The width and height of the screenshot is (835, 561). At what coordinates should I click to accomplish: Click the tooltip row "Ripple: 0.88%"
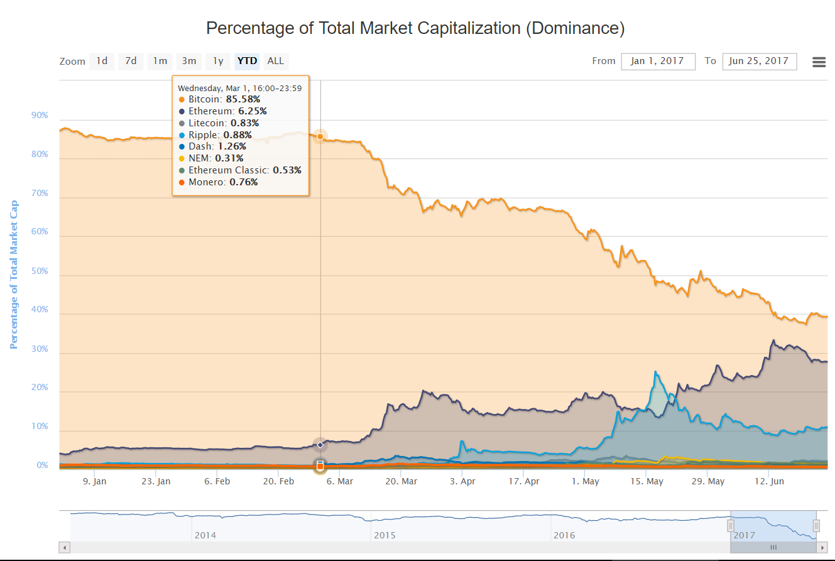point(215,135)
